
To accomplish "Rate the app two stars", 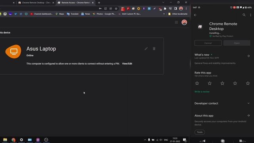I will (x=210, y=83).
